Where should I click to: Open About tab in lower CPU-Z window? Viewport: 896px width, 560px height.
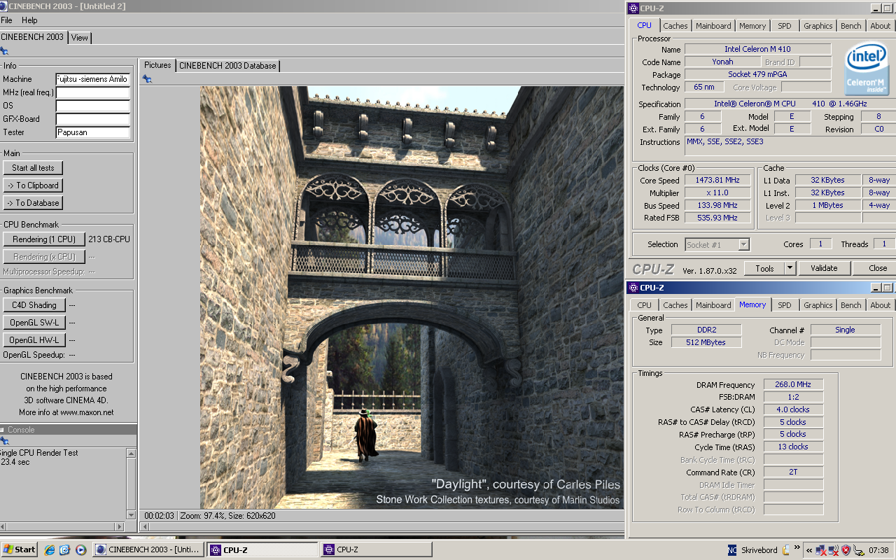click(x=881, y=305)
